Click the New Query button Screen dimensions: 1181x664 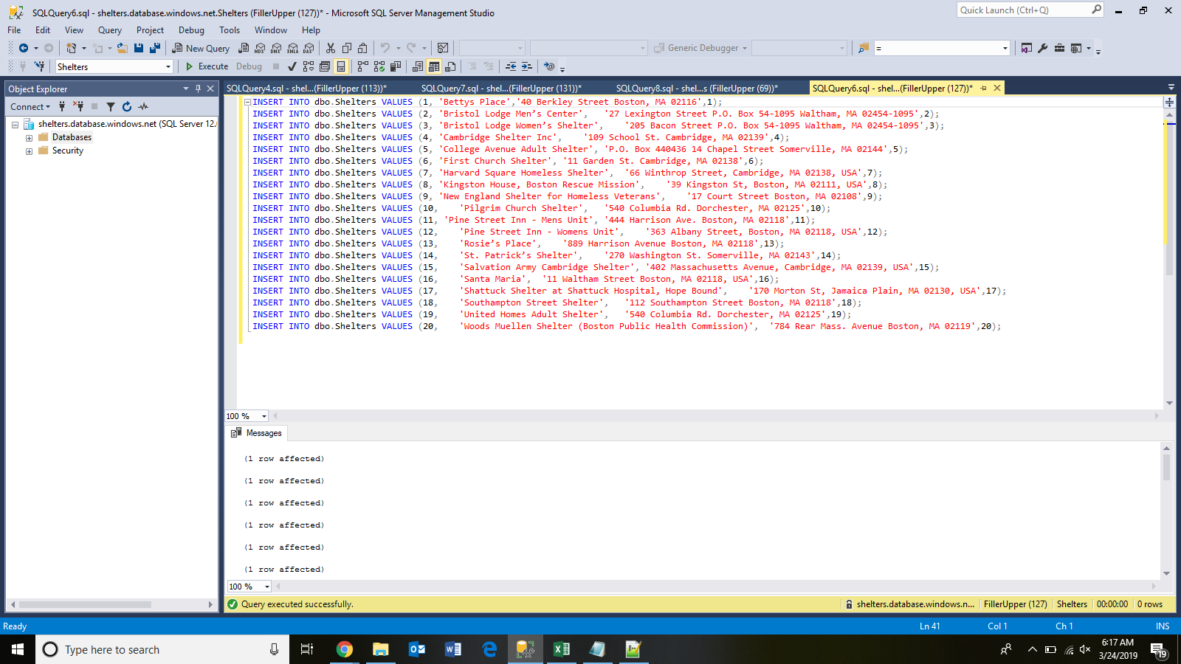click(201, 48)
